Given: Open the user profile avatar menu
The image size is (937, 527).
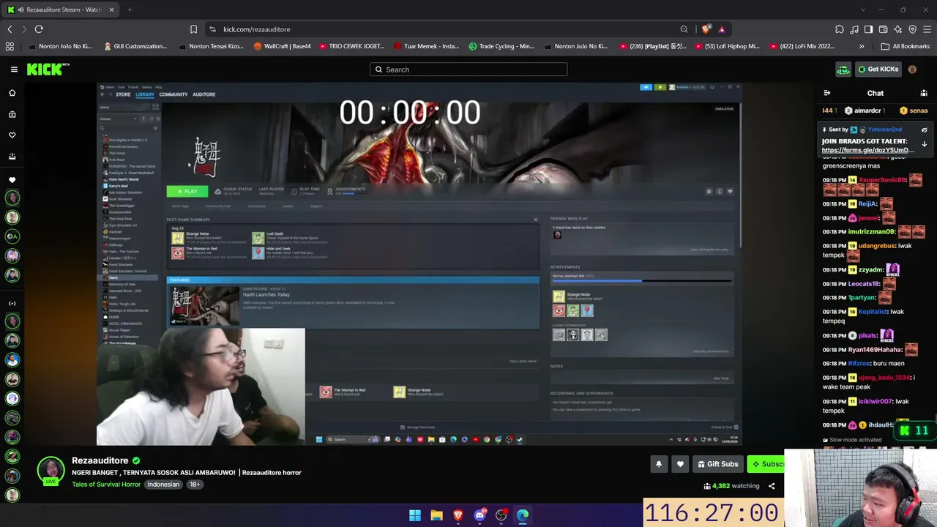Looking at the screenshot, I should [912, 70].
